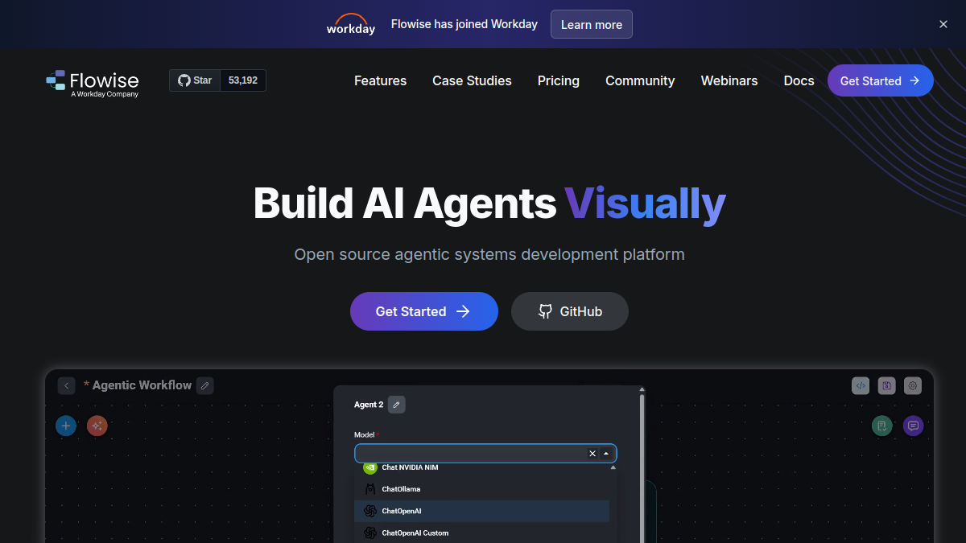Click the large hero Get Started button
This screenshot has height=543, width=966.
424,311
